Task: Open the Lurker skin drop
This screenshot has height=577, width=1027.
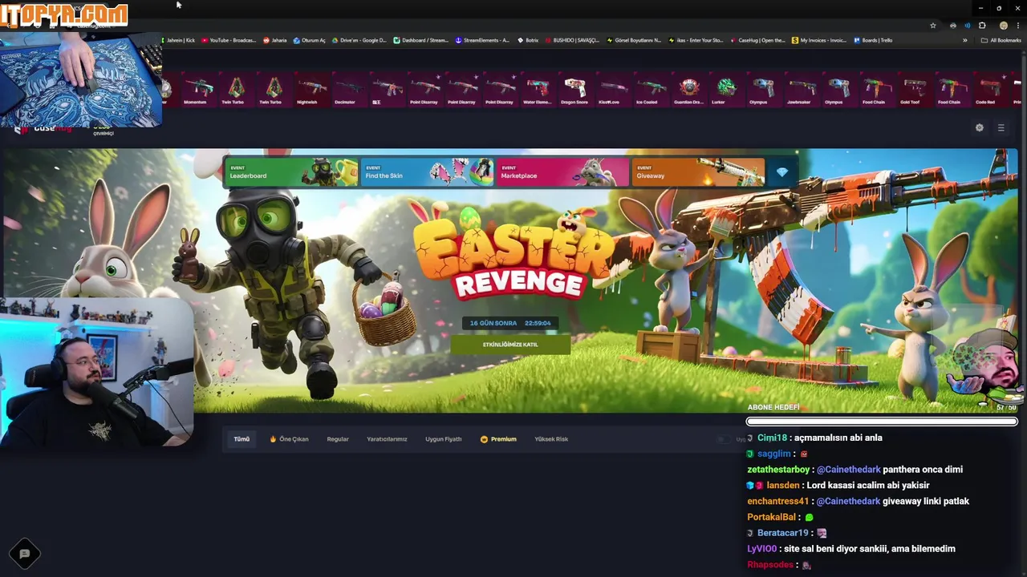Action: pos(726,90)
